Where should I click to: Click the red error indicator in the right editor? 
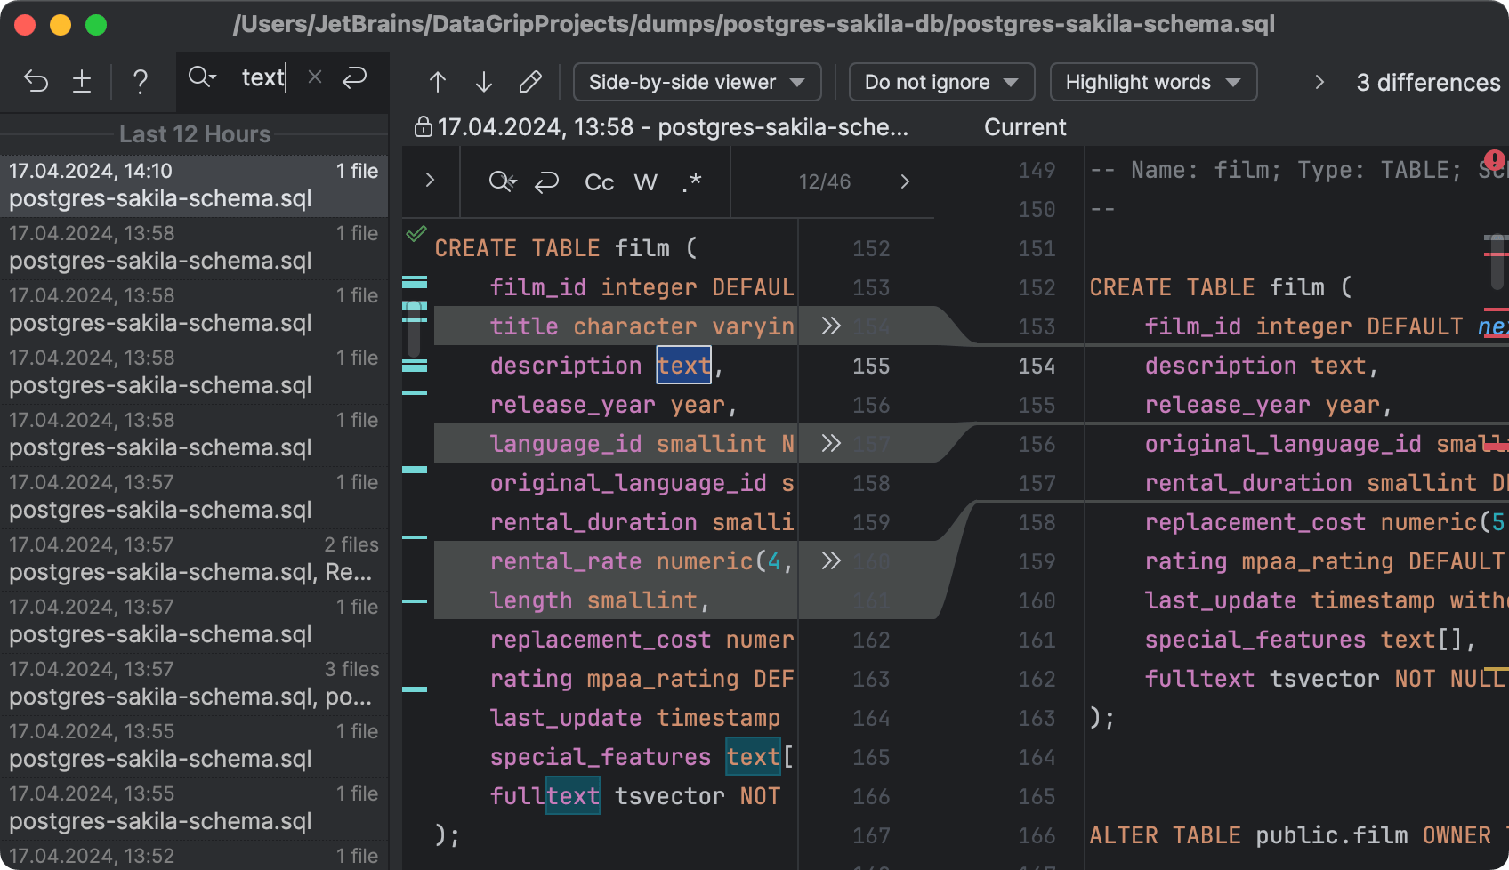pos(1496,161)
